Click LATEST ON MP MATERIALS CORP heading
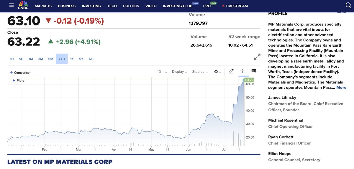 point(60,162)
